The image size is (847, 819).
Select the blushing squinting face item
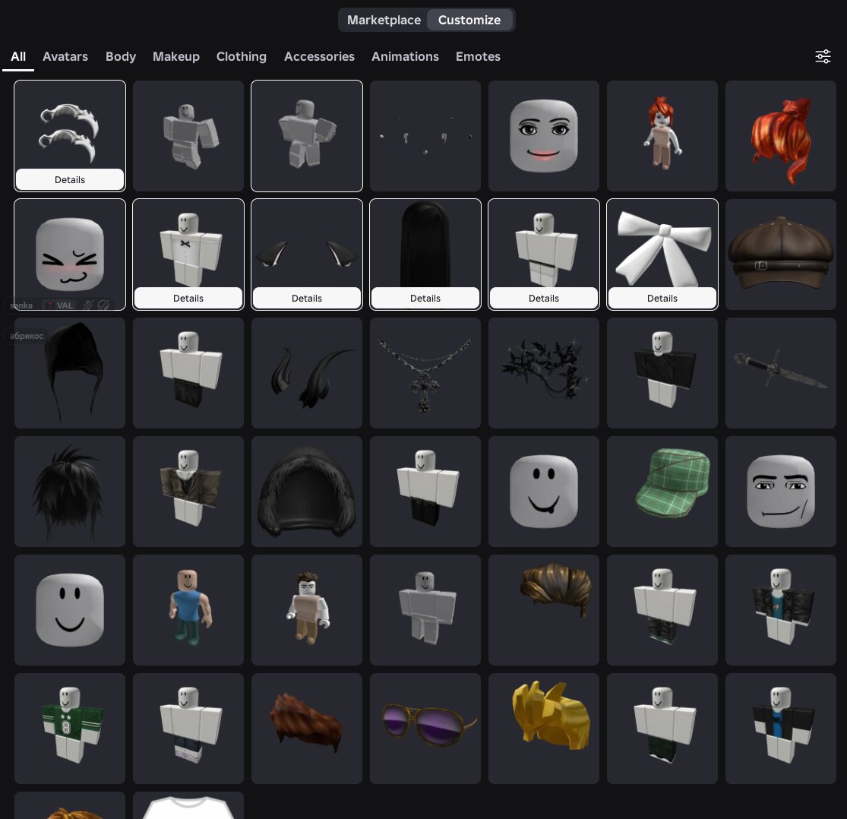coord(70,254)
